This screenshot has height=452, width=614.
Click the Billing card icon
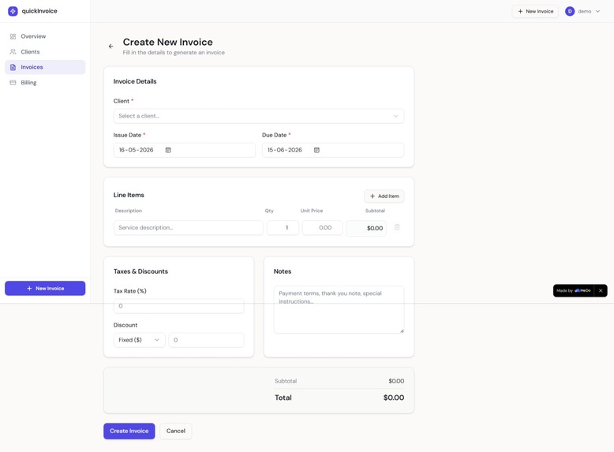[x=13, y=83]
